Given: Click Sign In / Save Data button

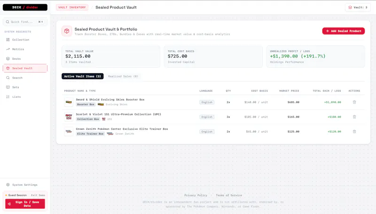Looking at the screenshot, I should 25,204.
